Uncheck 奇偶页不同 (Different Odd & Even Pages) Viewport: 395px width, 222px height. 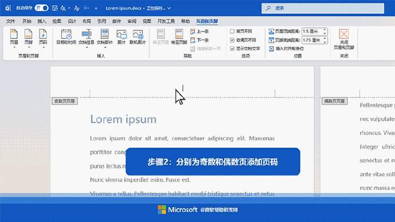coord(232,40)
